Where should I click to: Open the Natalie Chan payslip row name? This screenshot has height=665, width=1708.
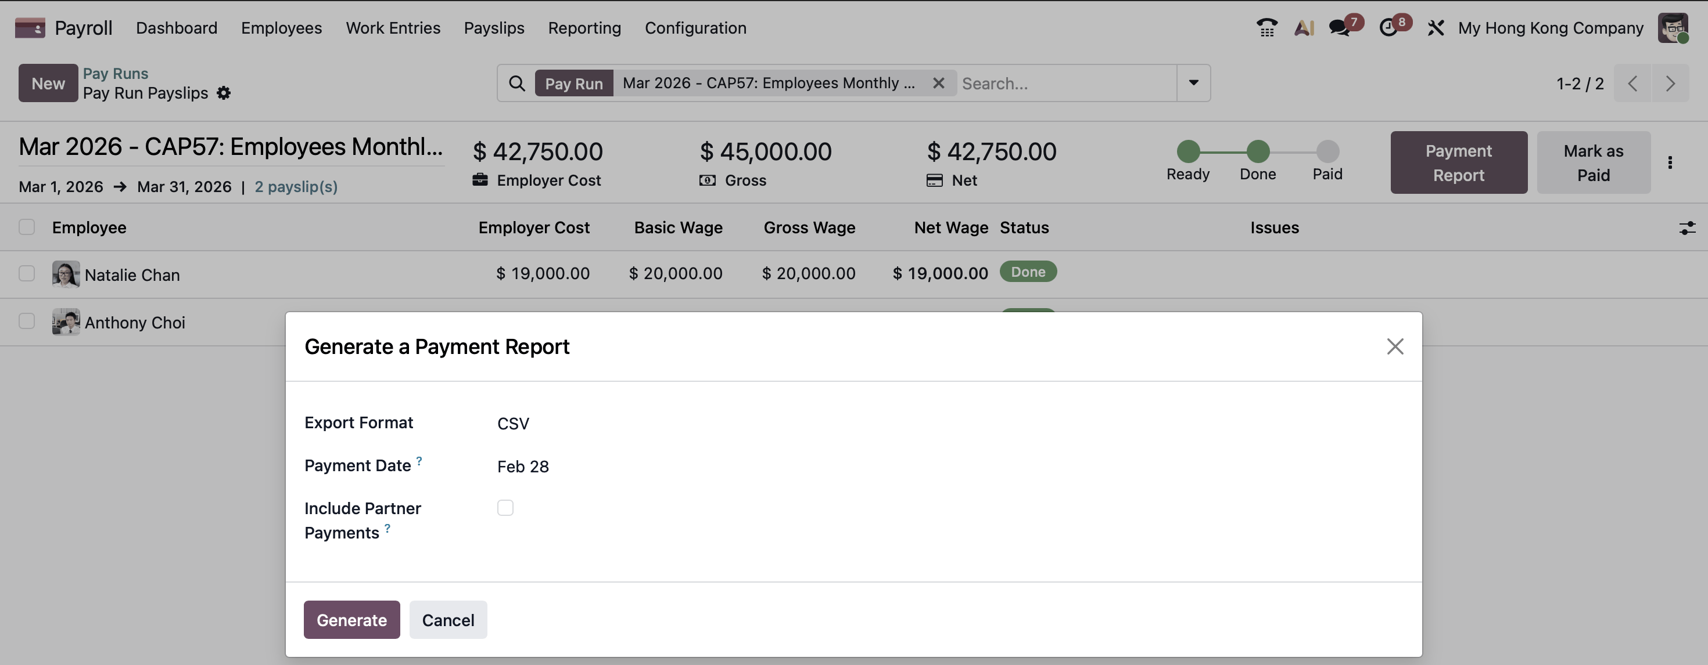132,275
